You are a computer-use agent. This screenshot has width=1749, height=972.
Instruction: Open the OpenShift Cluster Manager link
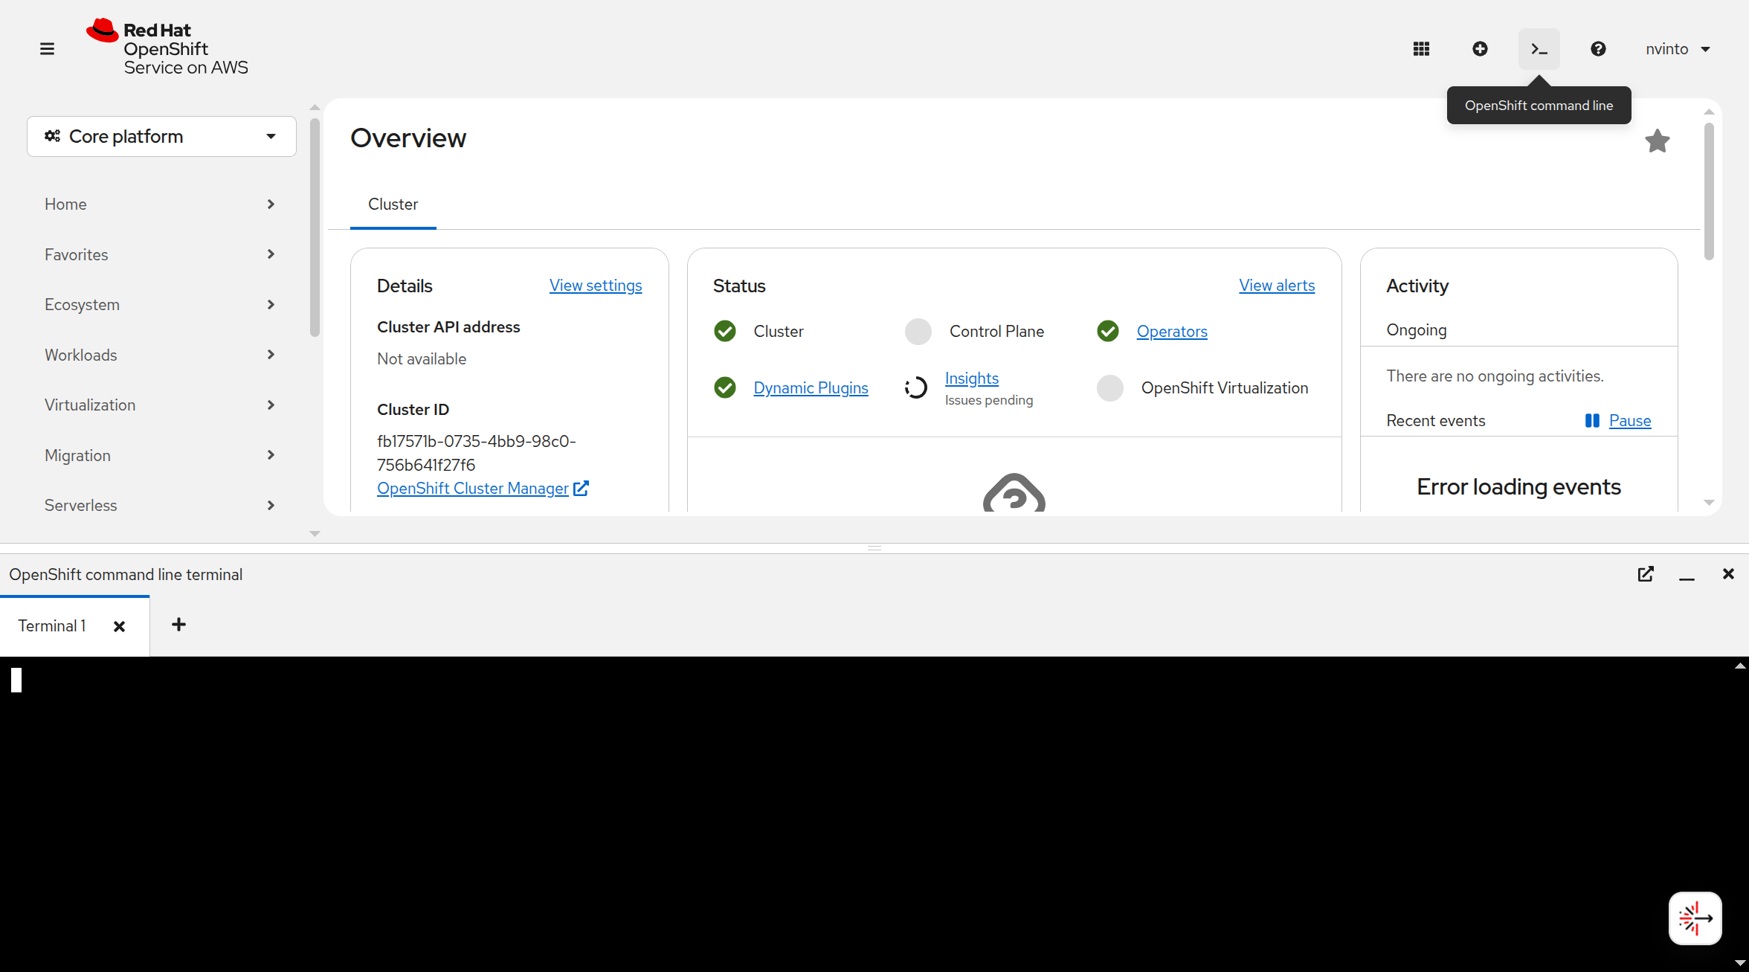pyautogui.click(x=483, y=489)
